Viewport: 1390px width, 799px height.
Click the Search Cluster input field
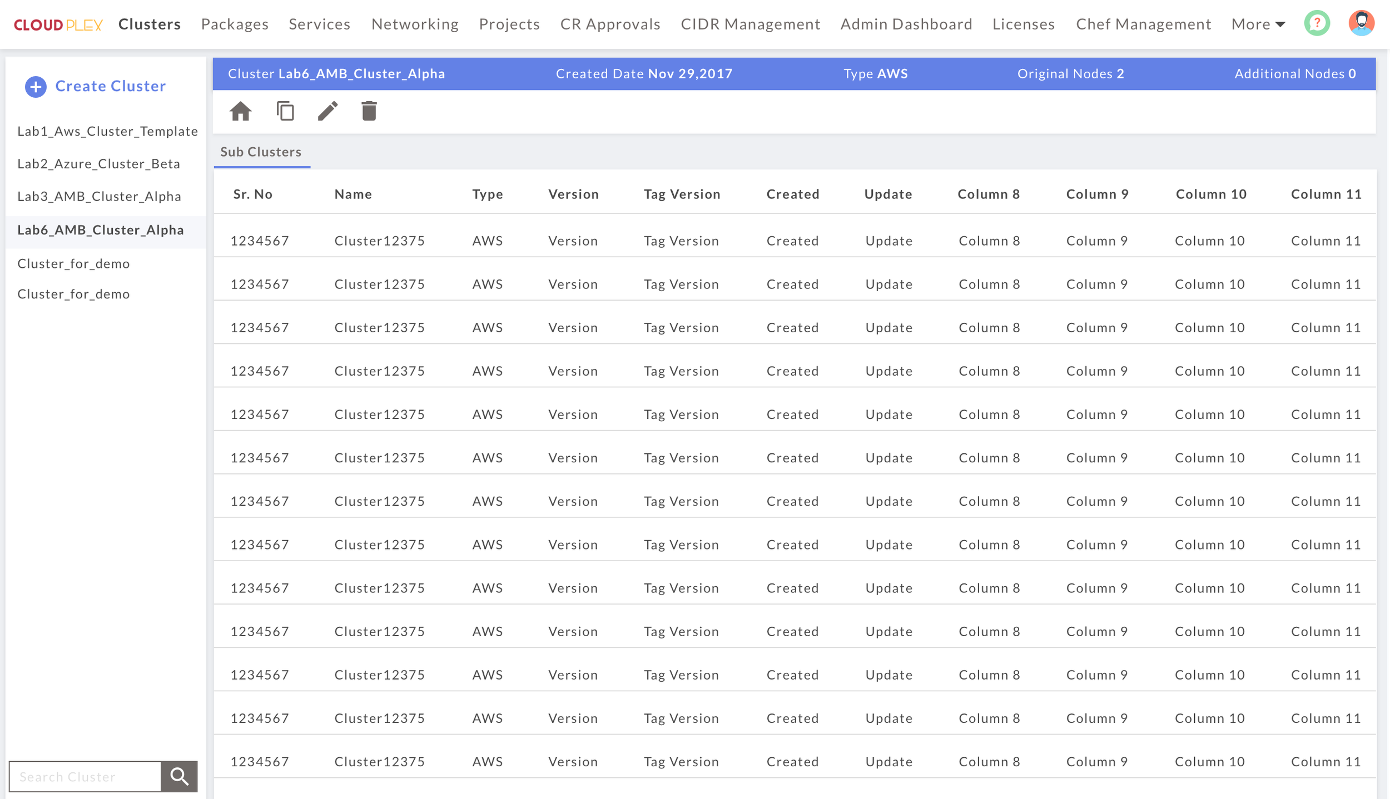pyautogui.click(x=85, y=776)
